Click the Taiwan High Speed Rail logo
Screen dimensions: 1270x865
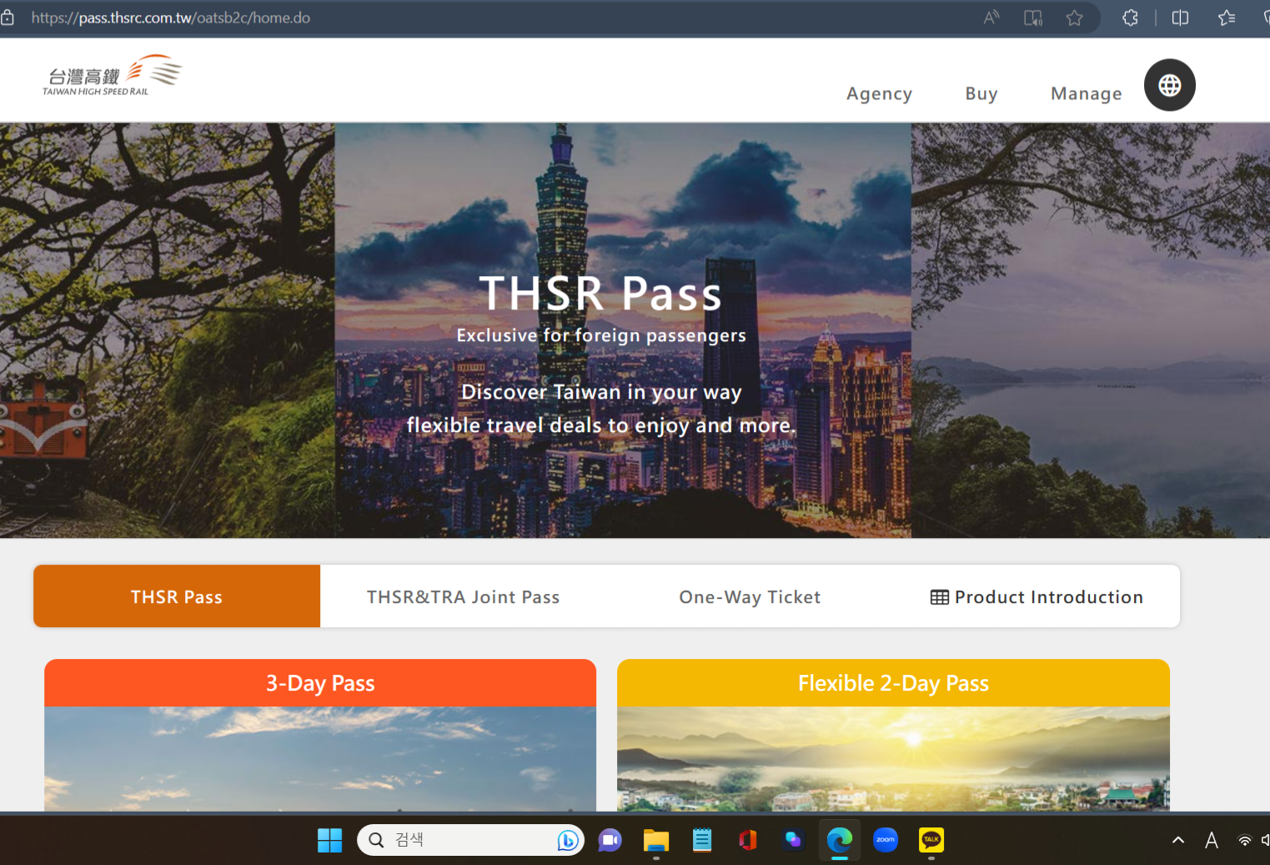tap(112, 76)
